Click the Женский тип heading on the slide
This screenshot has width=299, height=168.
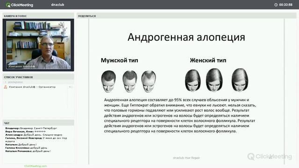(208, 60)
